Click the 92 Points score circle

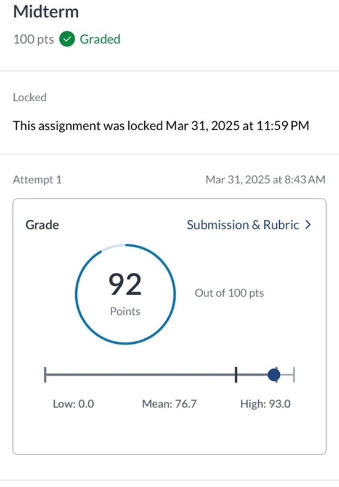click(125, 294)
